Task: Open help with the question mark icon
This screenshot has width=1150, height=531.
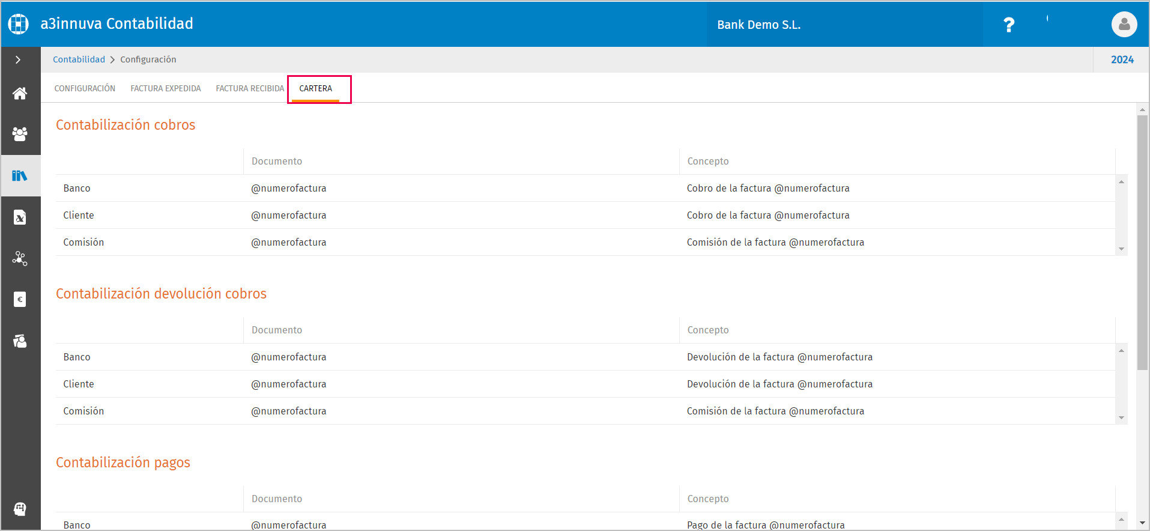Action: (1009, 25)
